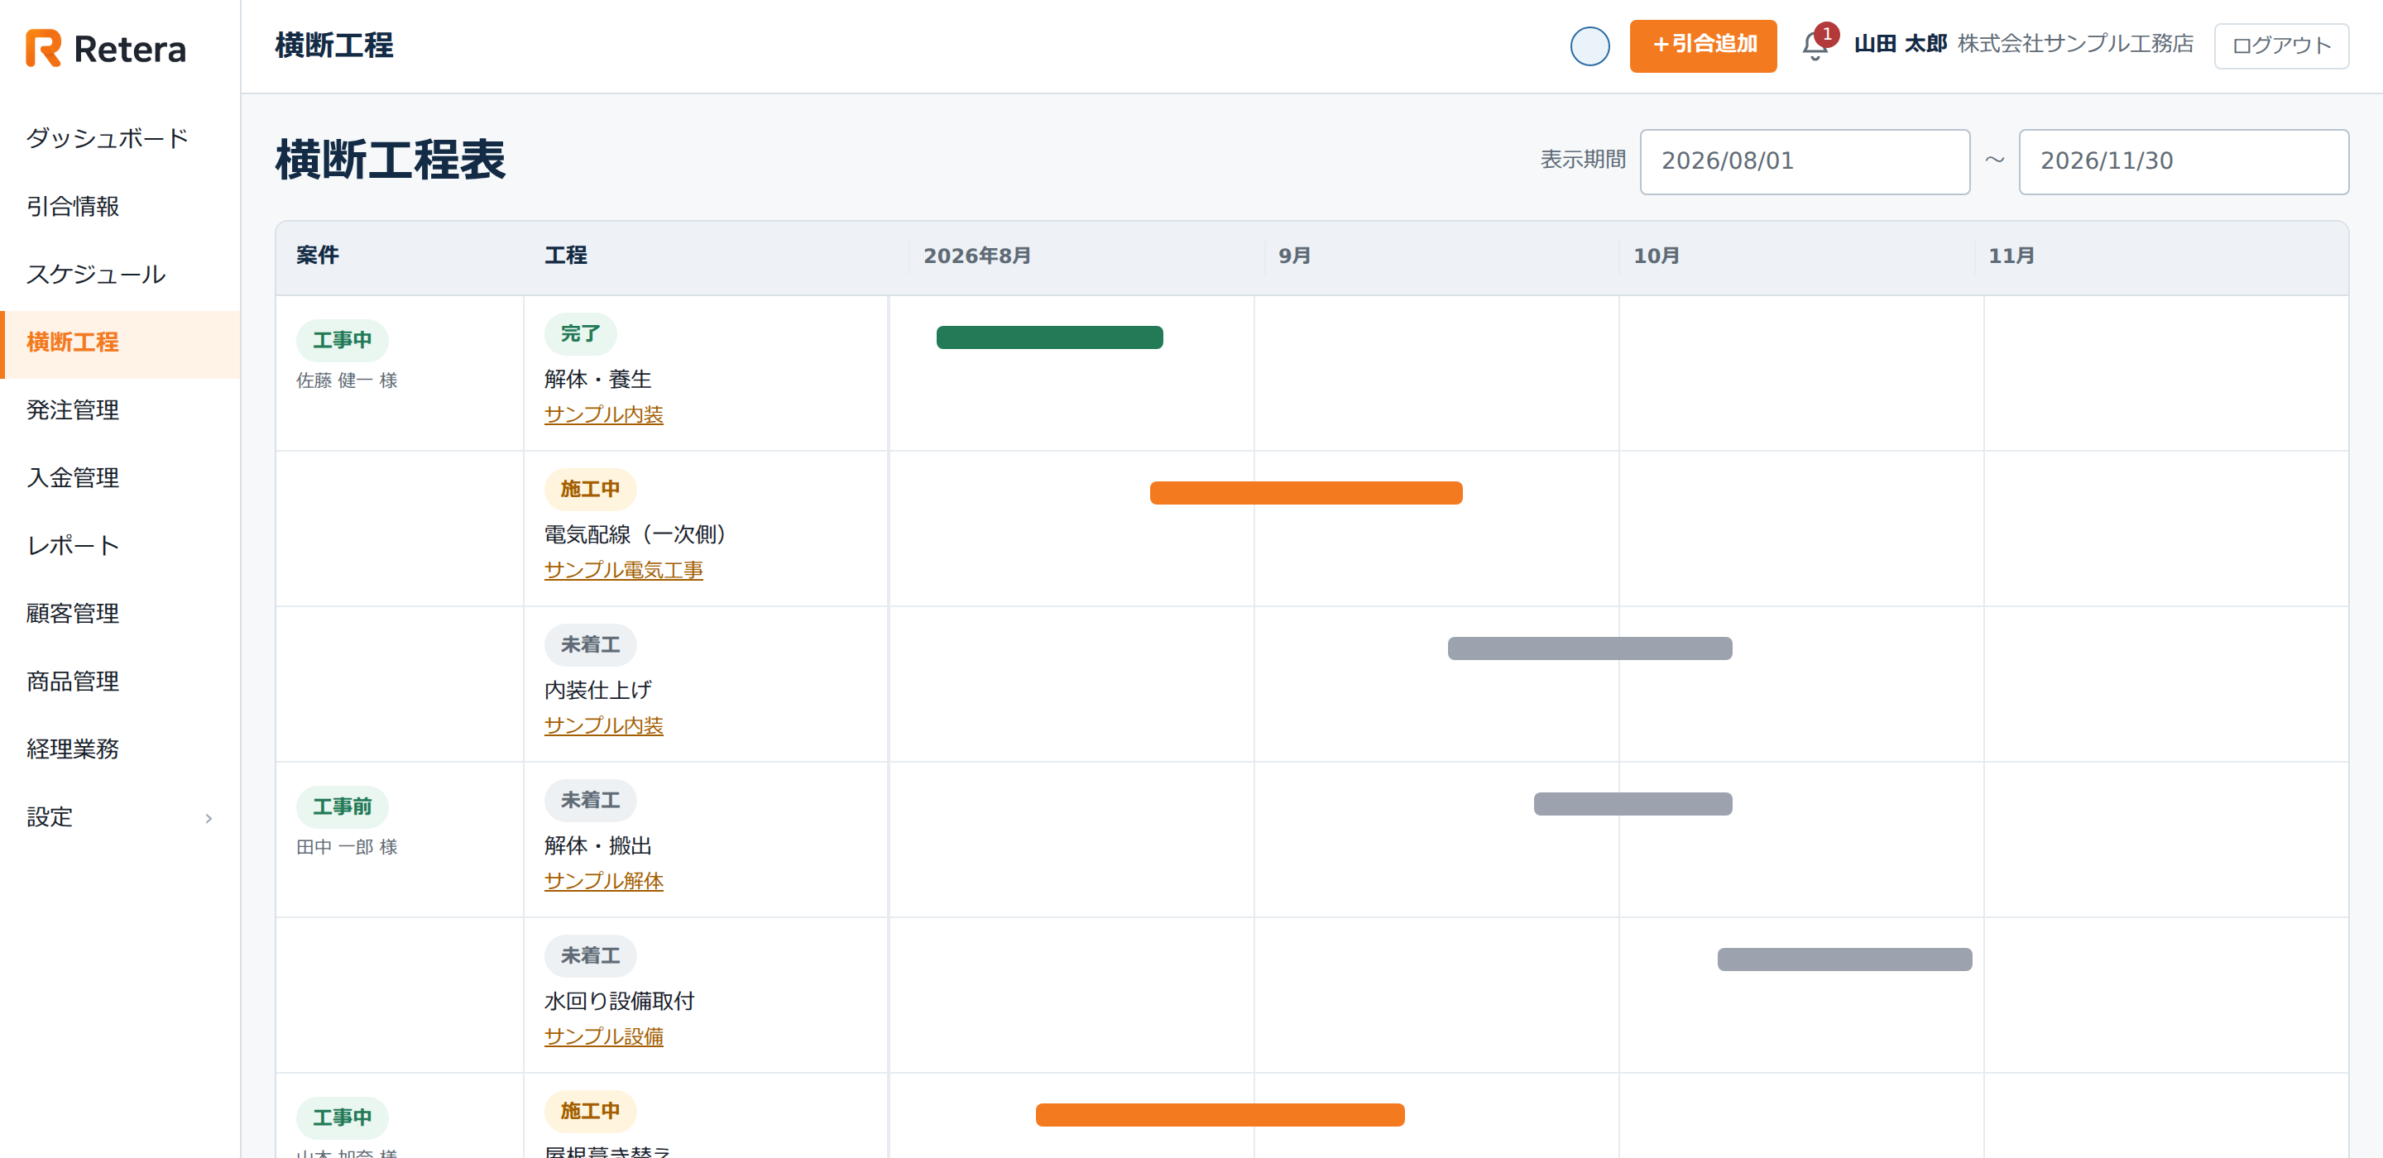This screenshot has height=1158, width=2383.
Task: Edit the end date field 2026/11/30
Action: pos(2184,162)
